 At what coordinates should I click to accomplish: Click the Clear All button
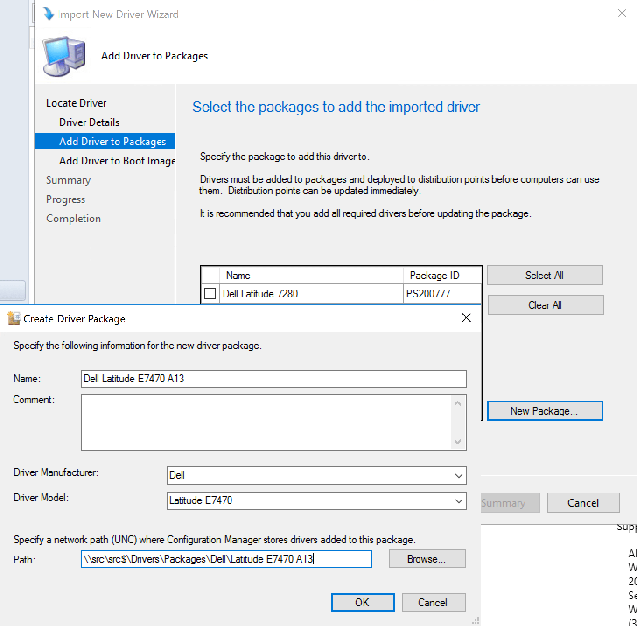point(545,305)
